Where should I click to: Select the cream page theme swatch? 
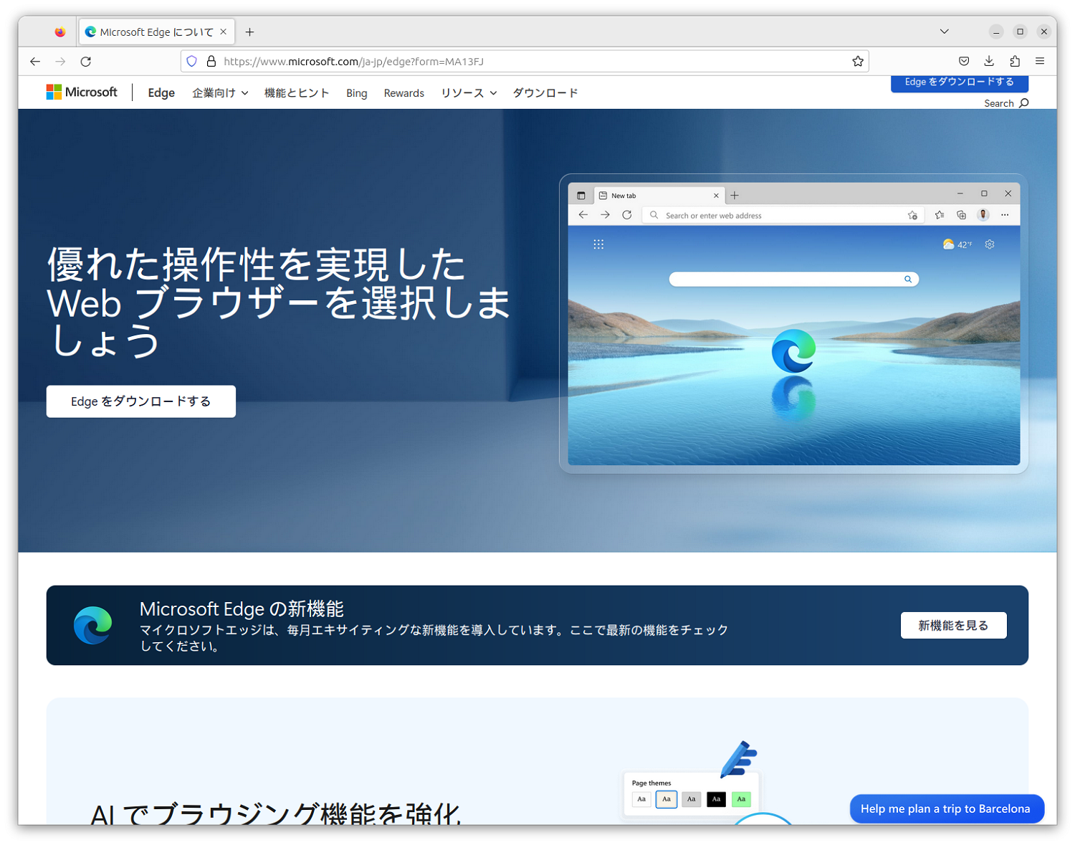coord(666,799)
